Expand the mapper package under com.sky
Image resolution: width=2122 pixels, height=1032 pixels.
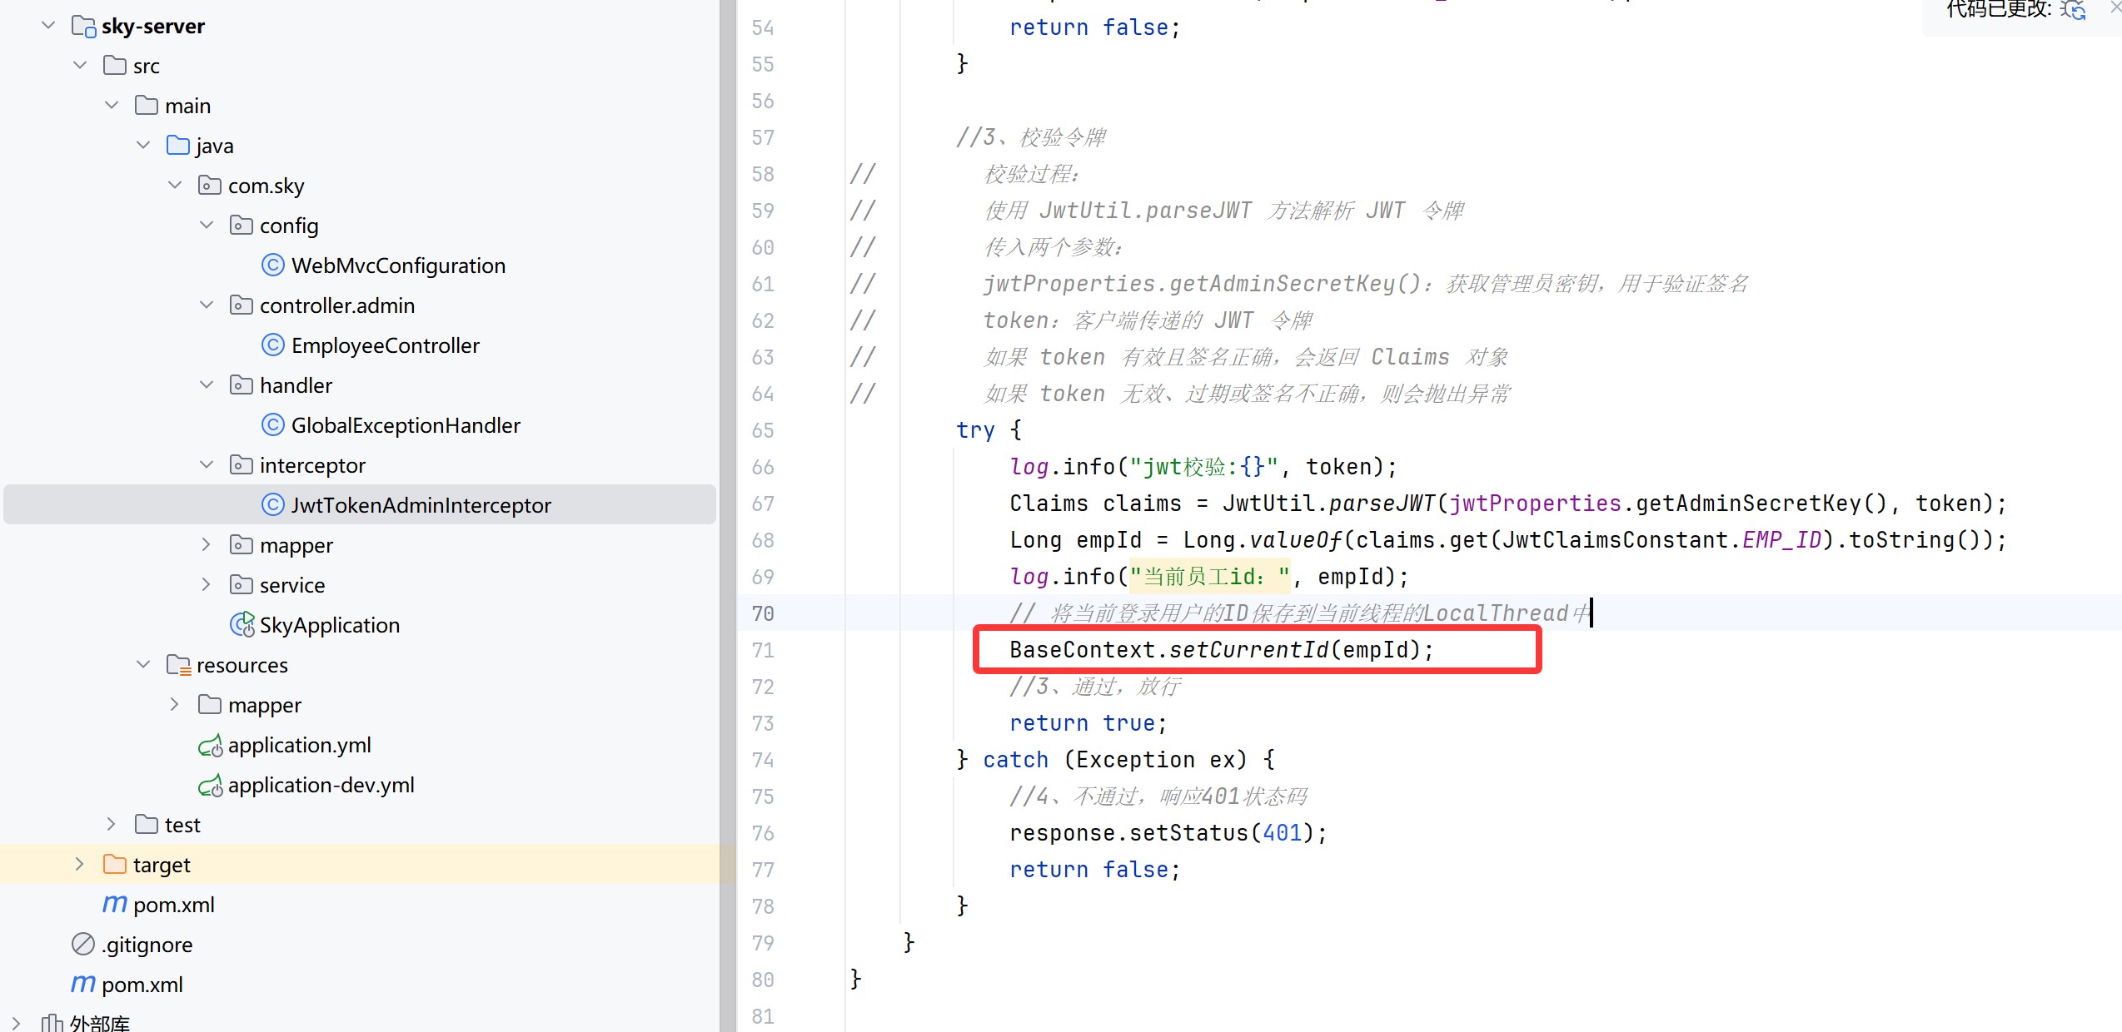pos(207,545)
